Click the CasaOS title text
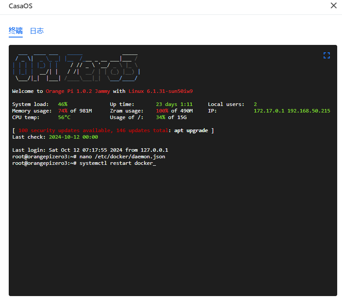The image size is (342, 300). point(21,6)
